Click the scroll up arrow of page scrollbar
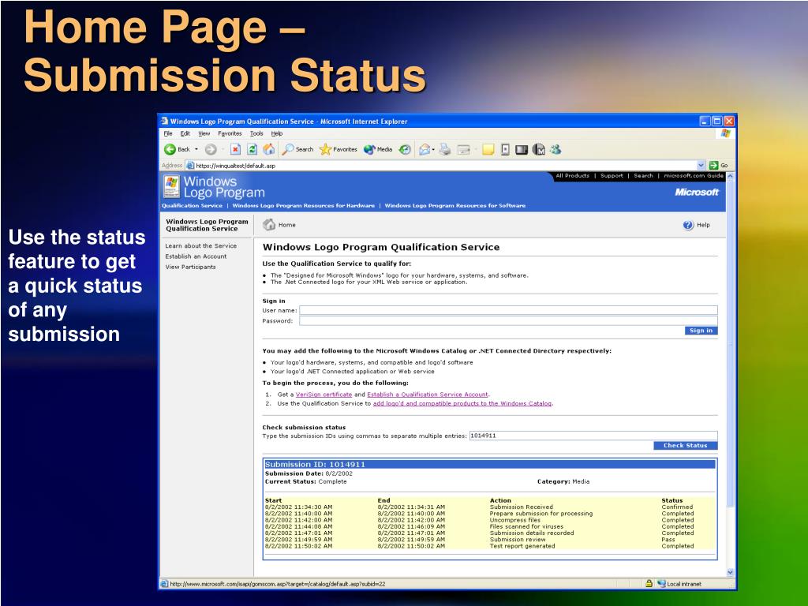Screen dimensions: 808x606 [x=730, y=176]
